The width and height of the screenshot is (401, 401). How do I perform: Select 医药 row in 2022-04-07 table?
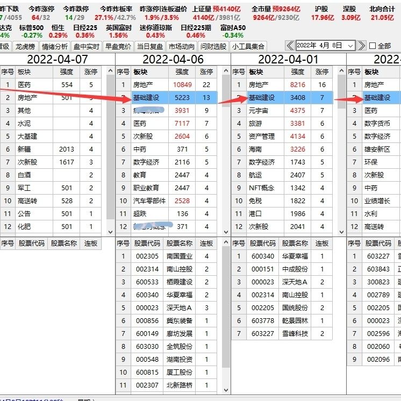[x=51, y=84]
